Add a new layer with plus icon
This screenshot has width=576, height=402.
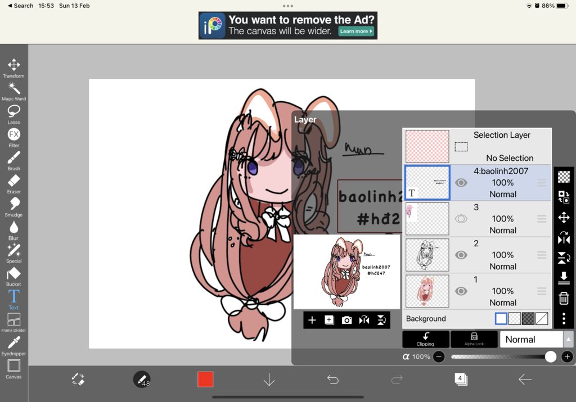point(312,320)
